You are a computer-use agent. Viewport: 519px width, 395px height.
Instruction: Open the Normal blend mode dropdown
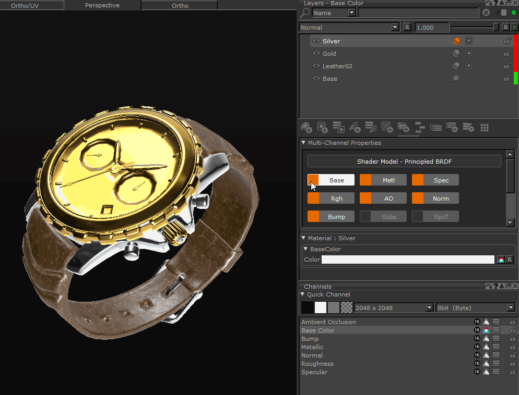pos(395,28)
